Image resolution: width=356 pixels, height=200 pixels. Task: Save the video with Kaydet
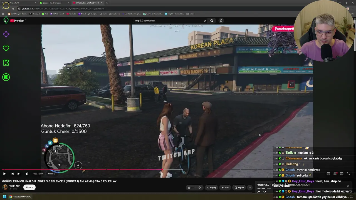[x=239, y=187]
